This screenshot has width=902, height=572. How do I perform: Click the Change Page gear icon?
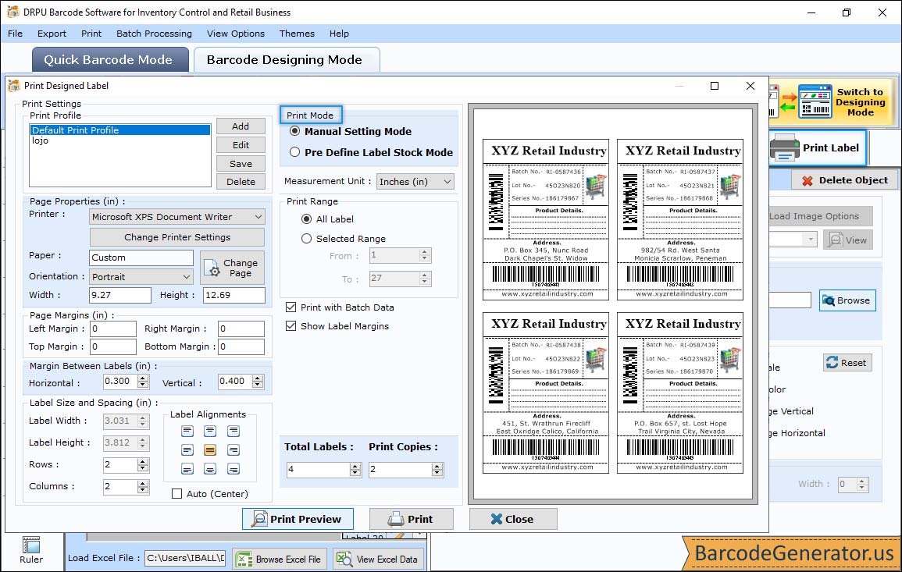[212, 268]
